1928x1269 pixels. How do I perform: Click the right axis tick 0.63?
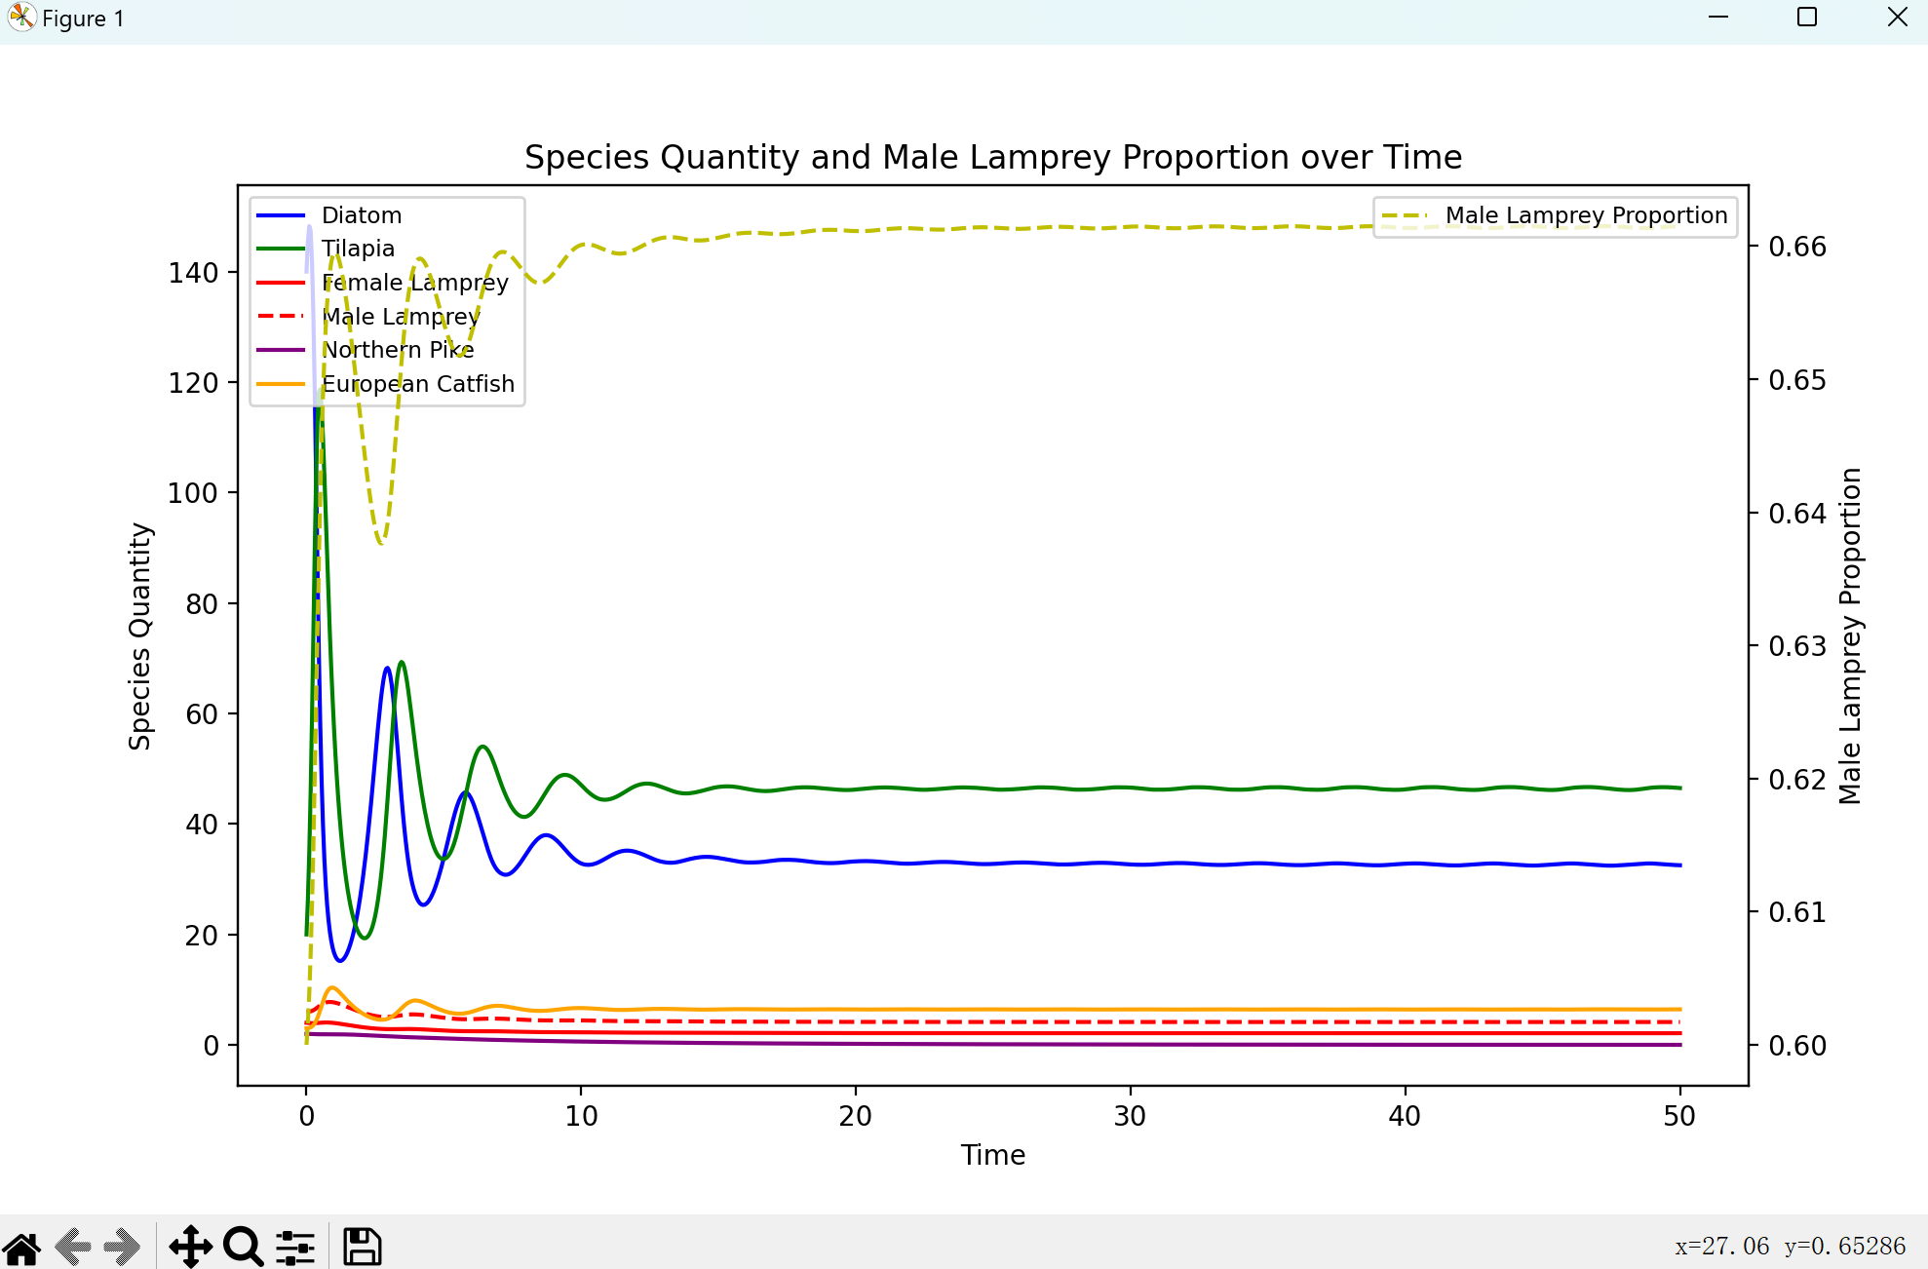(1797, 646)
